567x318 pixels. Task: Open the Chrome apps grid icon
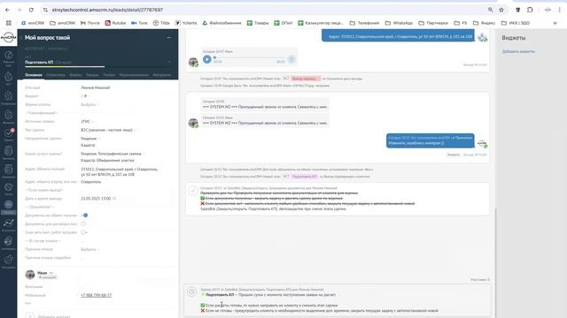coord(9,23)
